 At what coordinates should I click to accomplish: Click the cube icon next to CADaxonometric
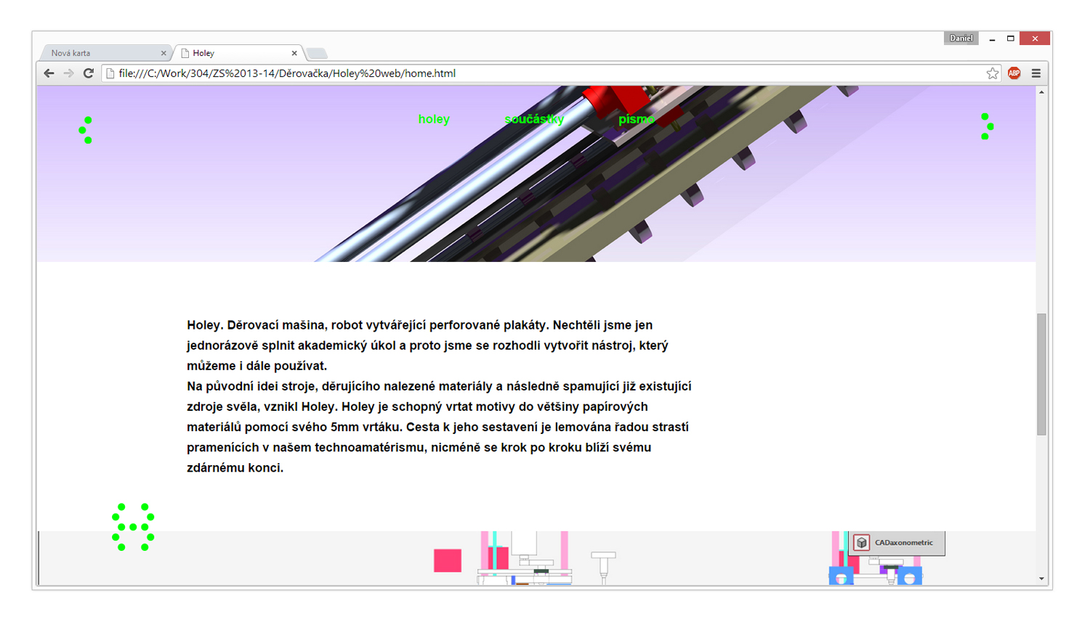(x=861, y=543)
